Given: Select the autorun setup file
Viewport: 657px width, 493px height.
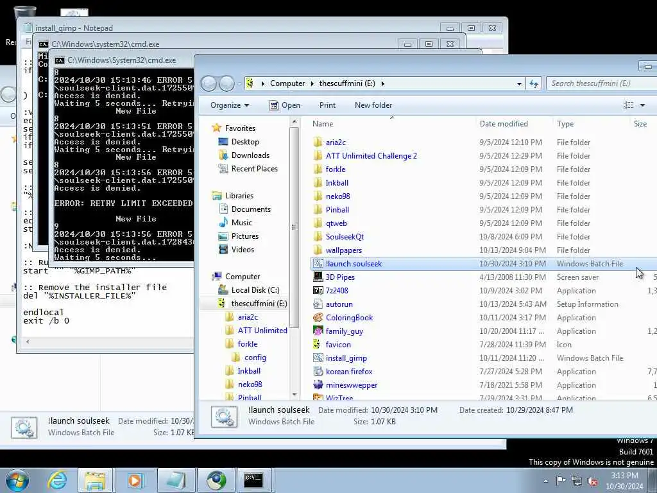Looking at the screenshot, I should click(339, 304).
